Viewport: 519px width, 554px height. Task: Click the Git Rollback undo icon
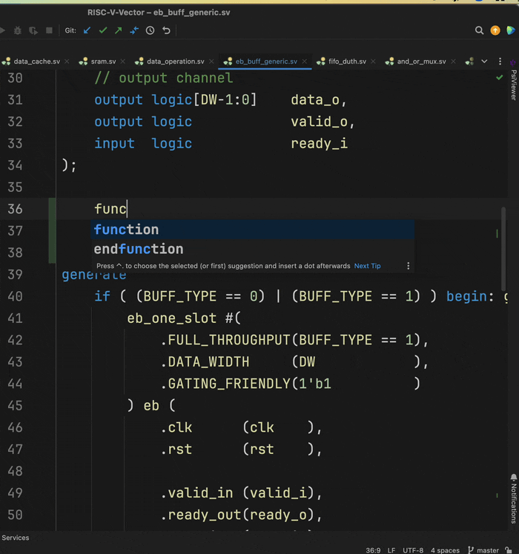[x=166, y=30]
